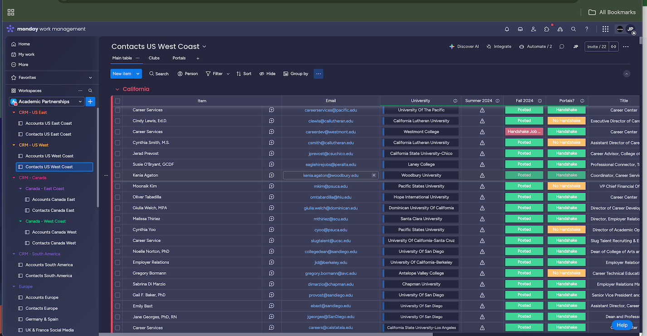
Task: Open the notifications bell
Action: point(507,29)
